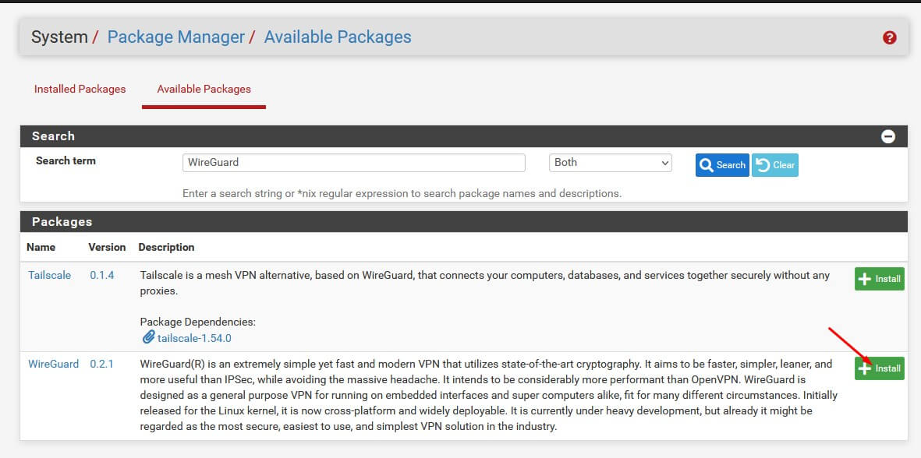Switch to the Installed Packages tab
The width and height of the screenshot is (921, 458).
(80, 89)
